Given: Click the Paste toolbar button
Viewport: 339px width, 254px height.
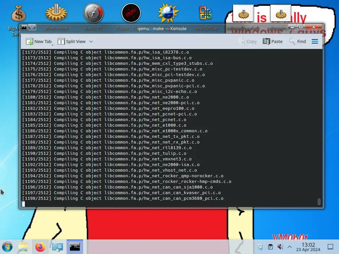Looking at the screenshot, I should [x=273, y=41].
